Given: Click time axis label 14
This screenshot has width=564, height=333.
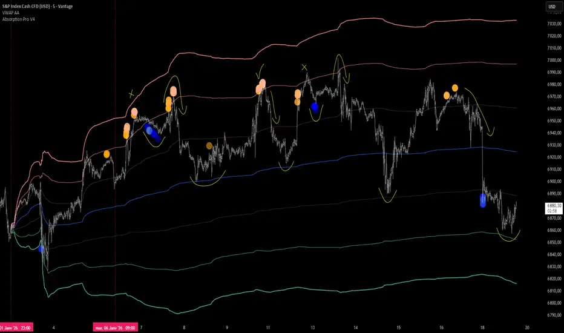Looking at the screenshot, I should 356,328.
